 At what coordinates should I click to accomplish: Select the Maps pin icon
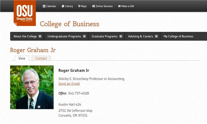(79, 6)
